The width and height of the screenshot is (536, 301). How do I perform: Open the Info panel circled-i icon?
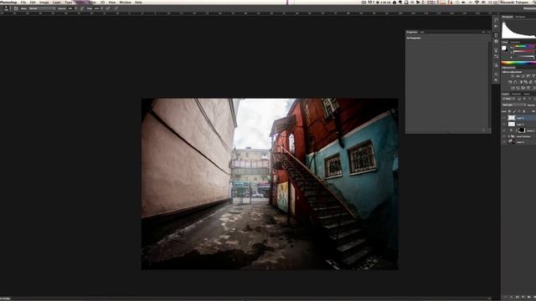(496, 41)
